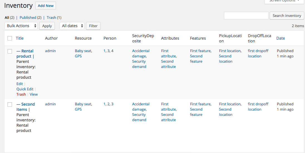Click the Resource column header
This screenshot has height=153, width=305.
(83, 38)
